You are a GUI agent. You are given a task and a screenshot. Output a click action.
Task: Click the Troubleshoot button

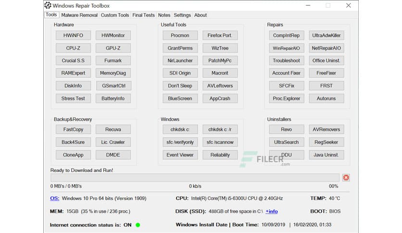tap(287, 61)
